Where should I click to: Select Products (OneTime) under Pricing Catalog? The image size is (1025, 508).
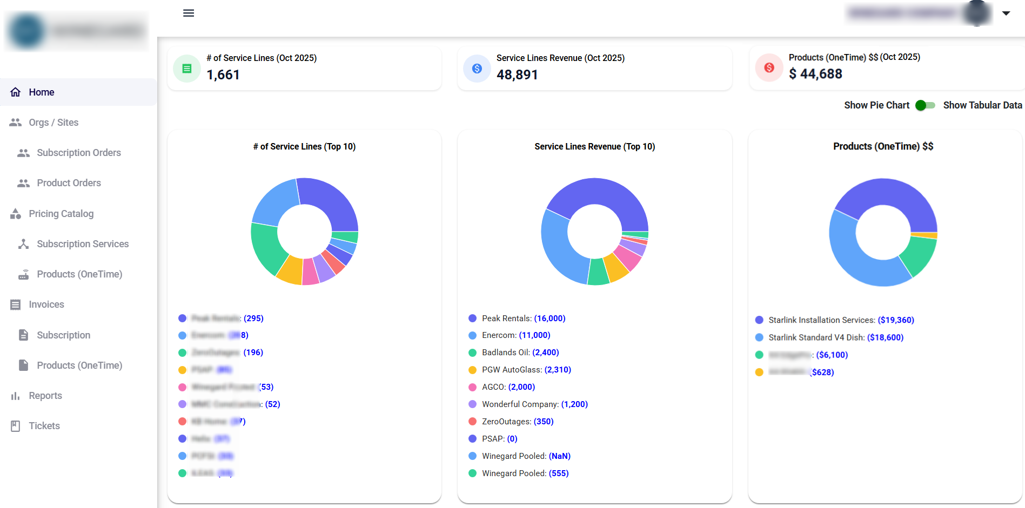[79, 274]
